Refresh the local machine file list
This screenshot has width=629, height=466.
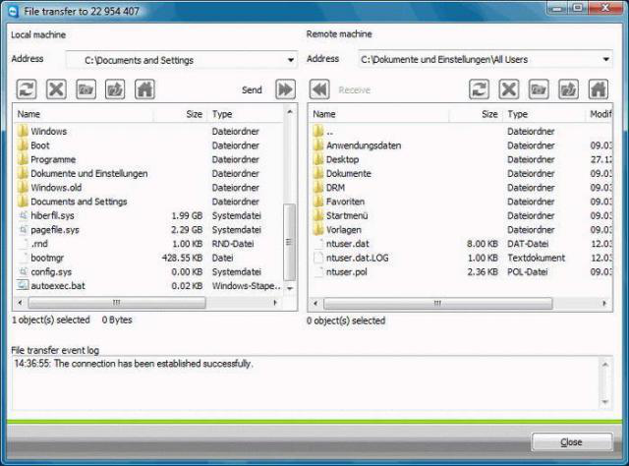pyautogui.click(x=27, y=89)
